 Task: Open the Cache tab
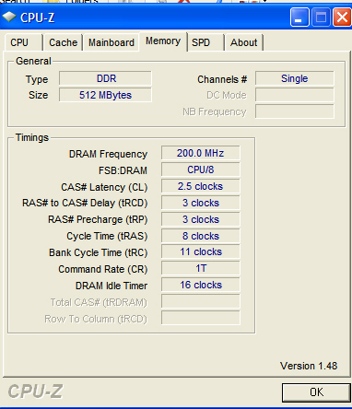(x=63, y=42)
